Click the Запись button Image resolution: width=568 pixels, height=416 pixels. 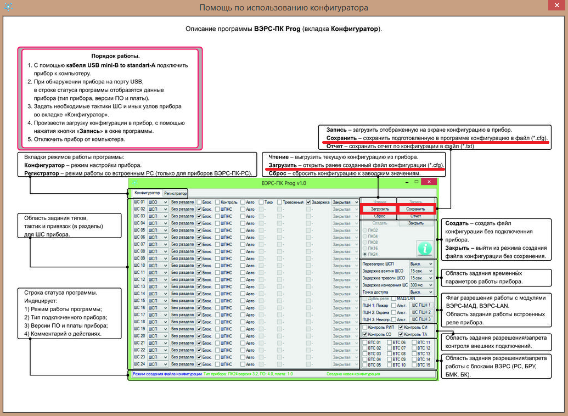click(415, 202)
